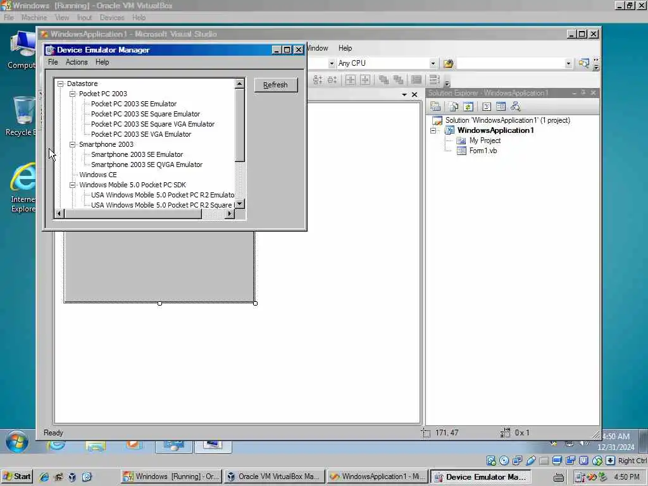Viewport: 648px width, 486px height.
Task: Open Visual Studio Help menu
Action: [345, 48]
